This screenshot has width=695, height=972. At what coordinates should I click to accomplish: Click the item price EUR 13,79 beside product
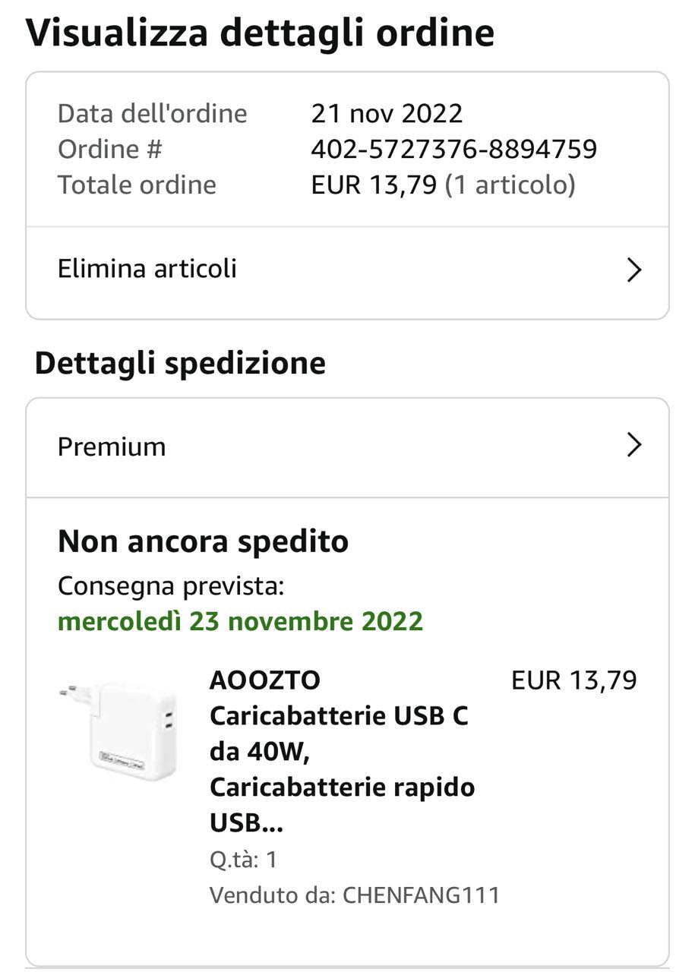coord(573,680)
